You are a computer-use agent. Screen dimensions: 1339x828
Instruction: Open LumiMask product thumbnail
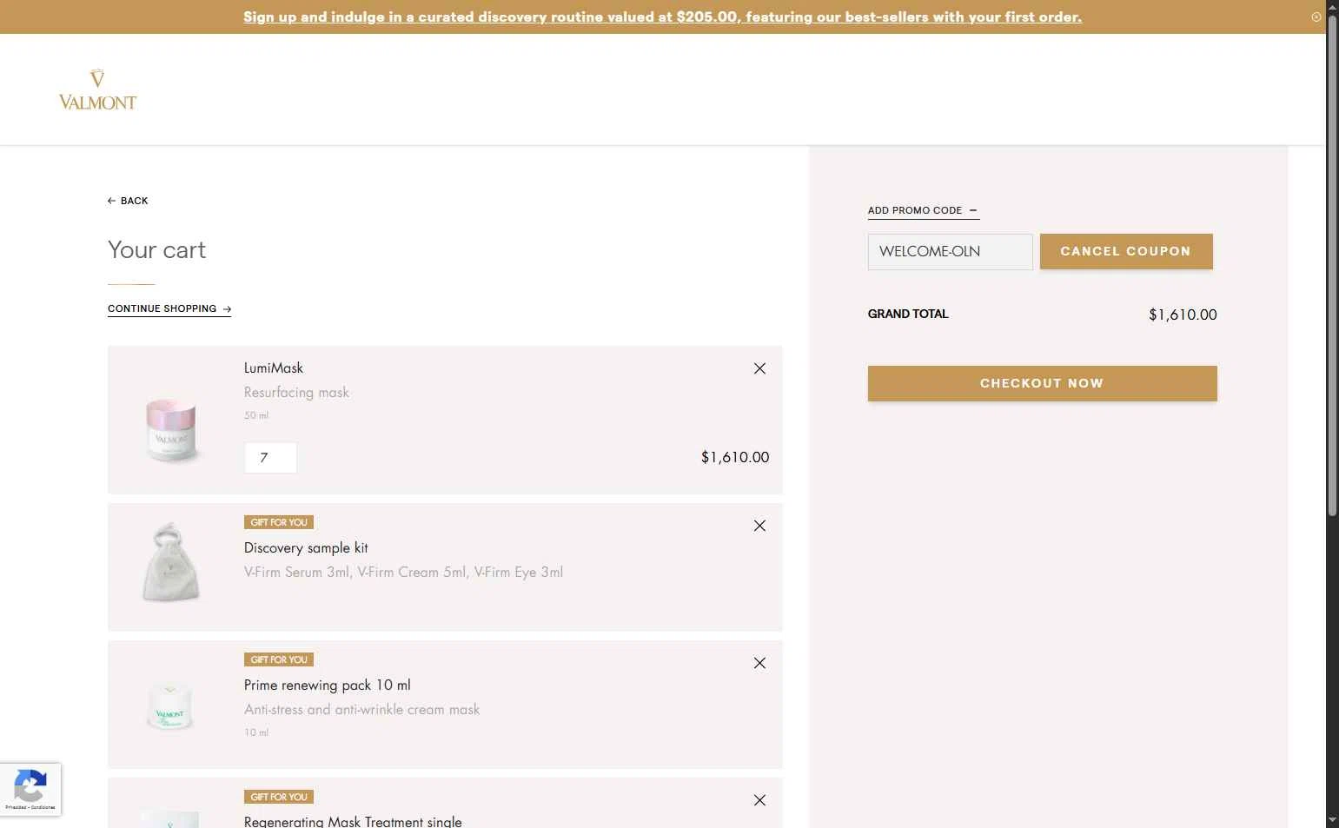tap(171, 429)
